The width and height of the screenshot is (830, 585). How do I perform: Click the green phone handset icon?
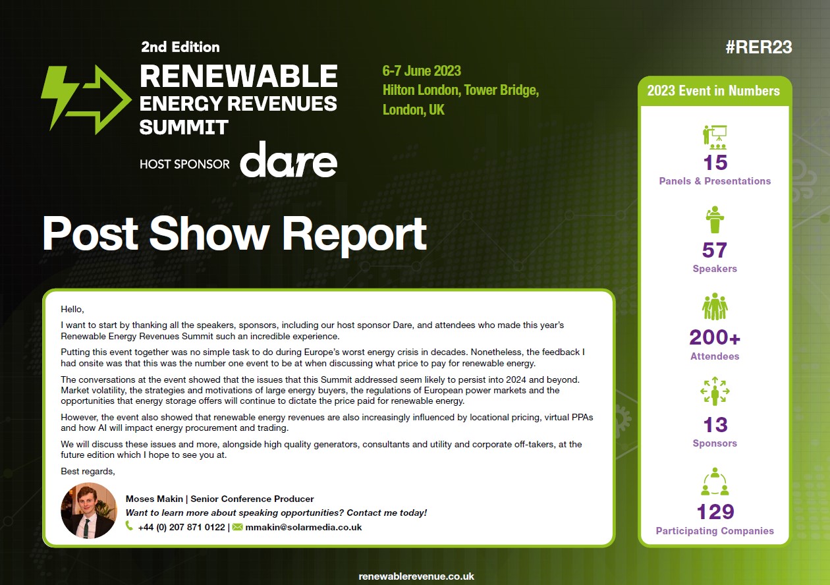[x=129, y=527]
